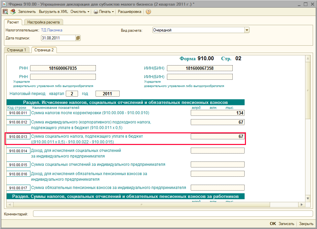Click the Комментарий input field

[173, 214]
